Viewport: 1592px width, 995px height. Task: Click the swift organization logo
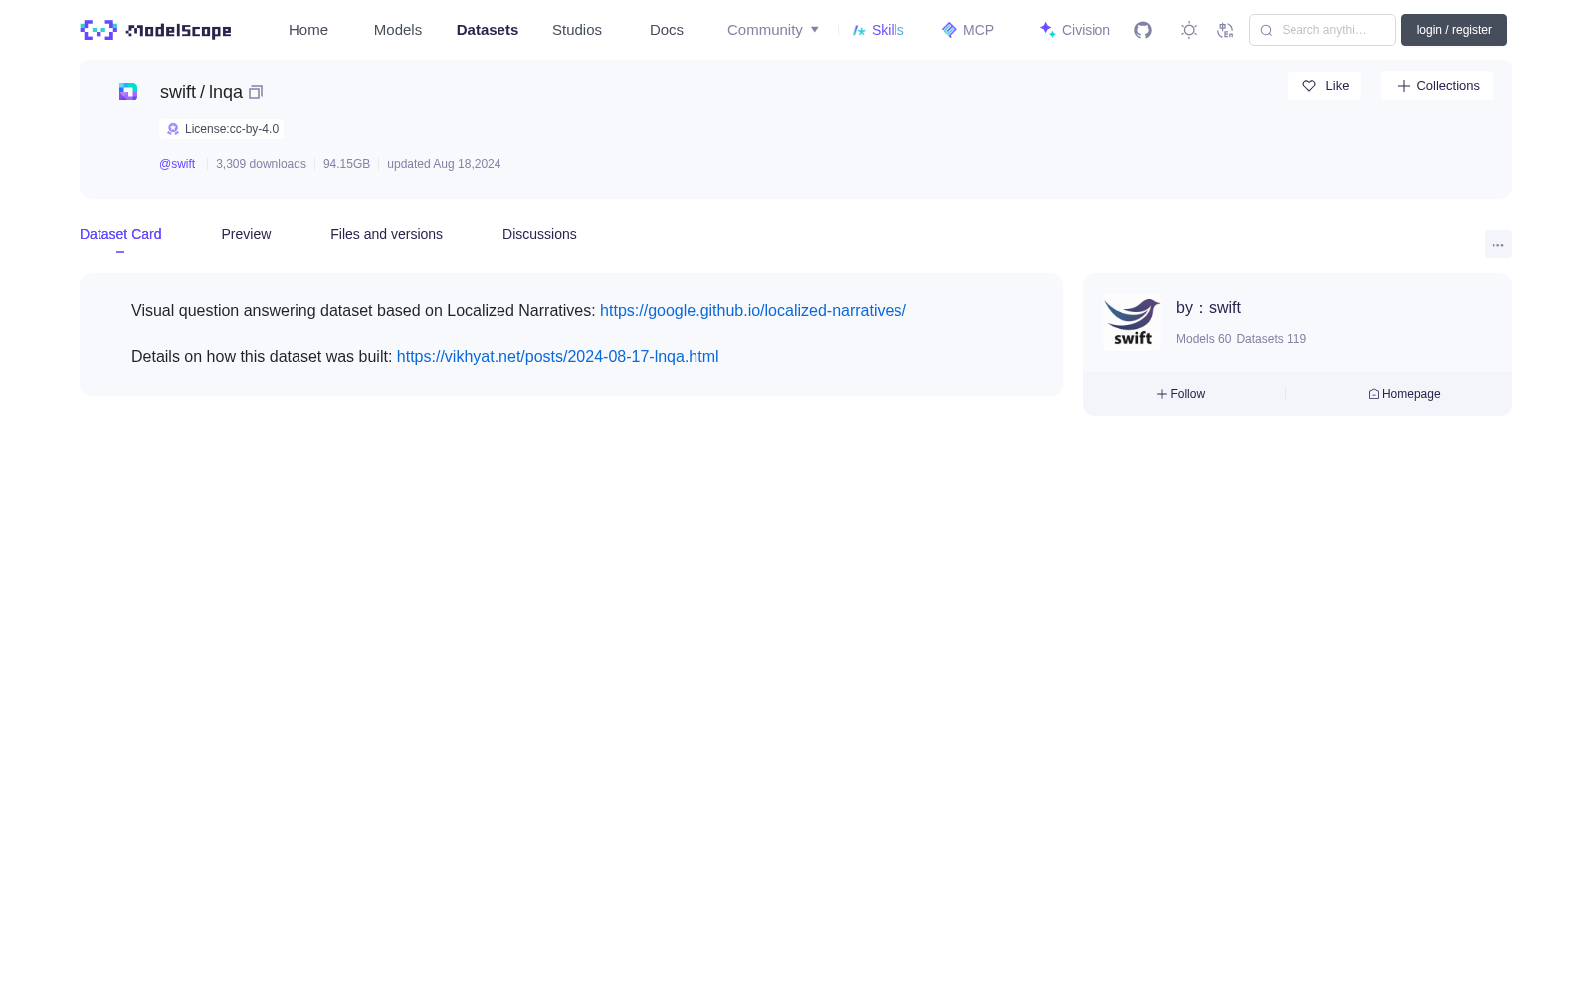(1132, 322)
